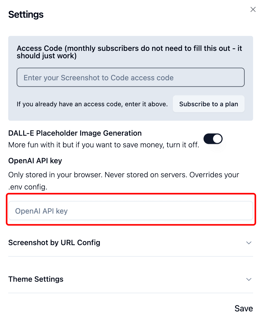The image size is (265, 318).
Task: Click the "Only stored in your browser" note
Action: (x=124, y=175)
